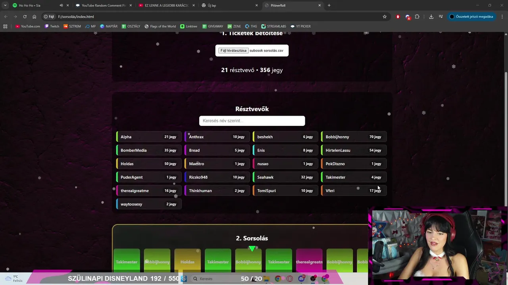Select participant PokDiszno card
This screenshot has width=508, height=285.
(354, 164)
